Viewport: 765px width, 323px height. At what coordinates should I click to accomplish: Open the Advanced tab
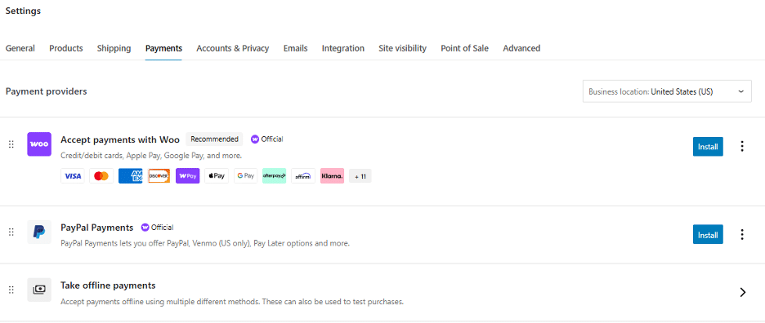pos(521,48)
